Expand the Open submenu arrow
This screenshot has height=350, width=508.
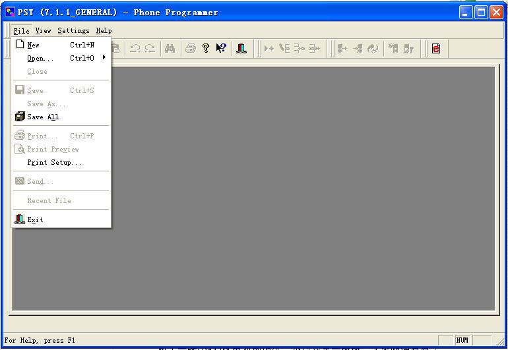104,58
